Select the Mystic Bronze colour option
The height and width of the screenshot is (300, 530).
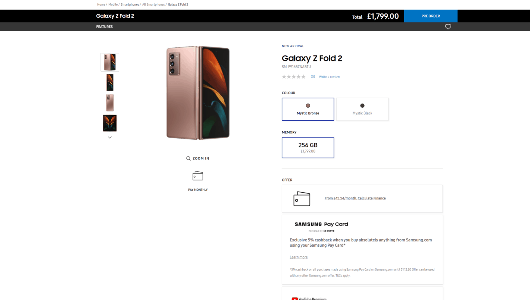coord(308,109)
